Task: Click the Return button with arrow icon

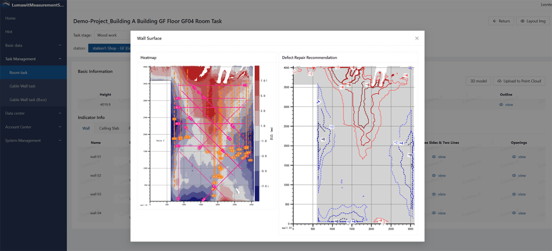Action: coord(501,21)
